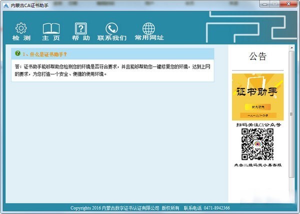
Task: Go to 主页 via the book icon
Action: [x=51, y=28]
